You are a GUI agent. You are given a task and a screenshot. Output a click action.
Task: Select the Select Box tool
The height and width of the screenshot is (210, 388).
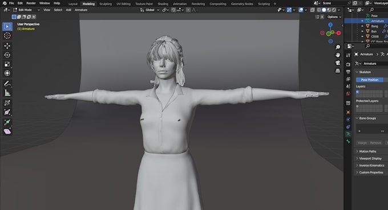pyautogui.click(x=7, y=26)
